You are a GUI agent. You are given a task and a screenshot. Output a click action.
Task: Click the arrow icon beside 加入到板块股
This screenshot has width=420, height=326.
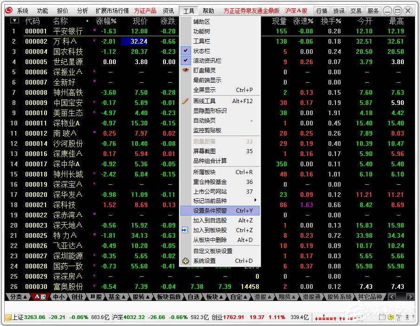click(185, 230)
